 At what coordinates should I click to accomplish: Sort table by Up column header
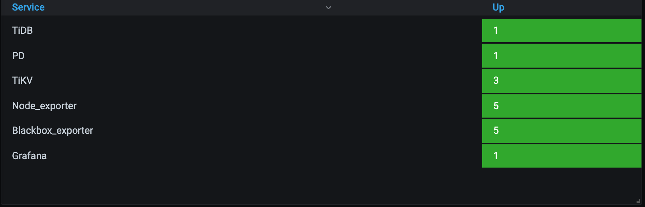click(498, 7)
